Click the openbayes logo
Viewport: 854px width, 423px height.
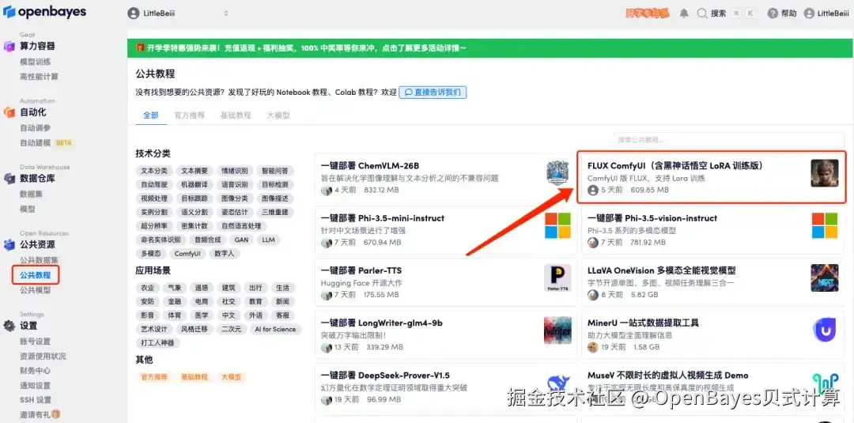point(44,11)
